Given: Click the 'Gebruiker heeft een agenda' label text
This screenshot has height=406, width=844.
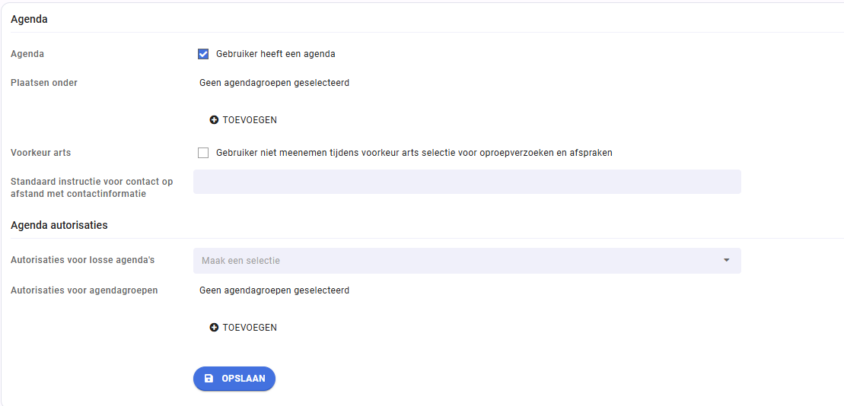Looking at the screenshot, I should point(276,54).
